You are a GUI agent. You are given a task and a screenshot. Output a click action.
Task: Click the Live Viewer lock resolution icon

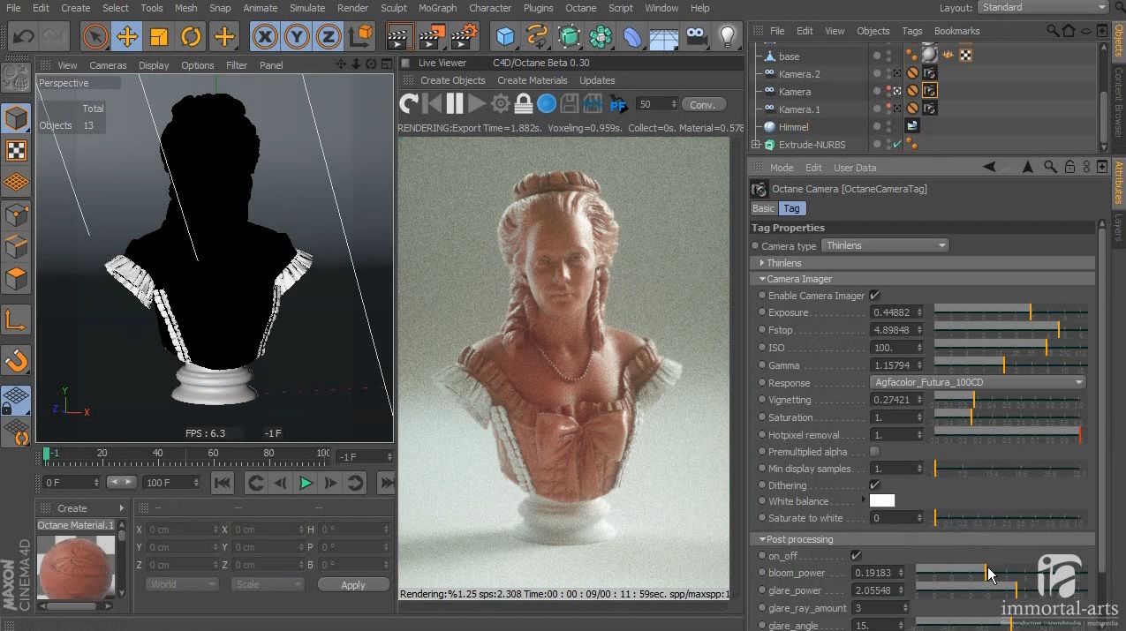(524, 104)
